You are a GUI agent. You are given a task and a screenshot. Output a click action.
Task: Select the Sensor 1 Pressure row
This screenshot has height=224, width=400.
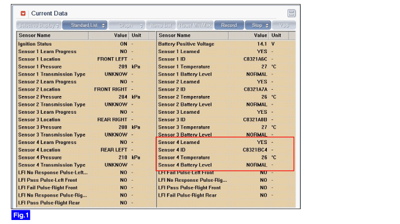pyautogui.click(x=86, y=67)
